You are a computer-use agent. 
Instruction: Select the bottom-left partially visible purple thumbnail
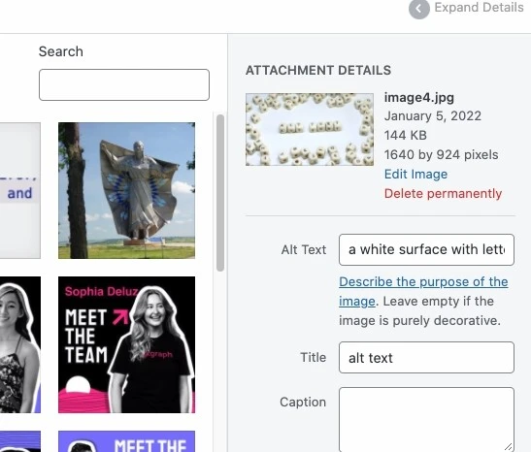coord(20,441)
